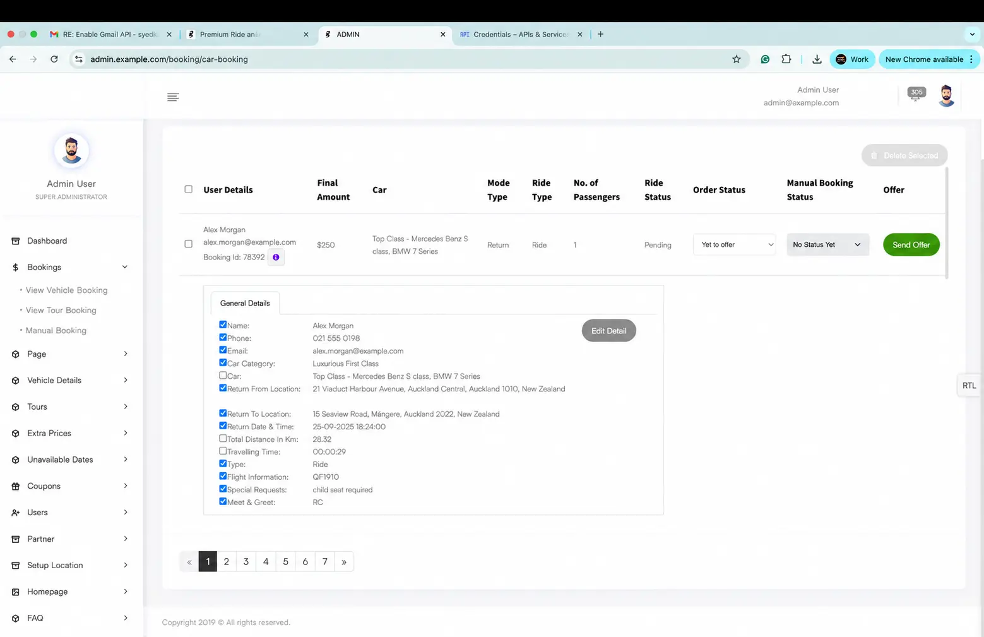
Task: Collapse the Bookings sidebar menu
Action: click(x=125, y=268)
